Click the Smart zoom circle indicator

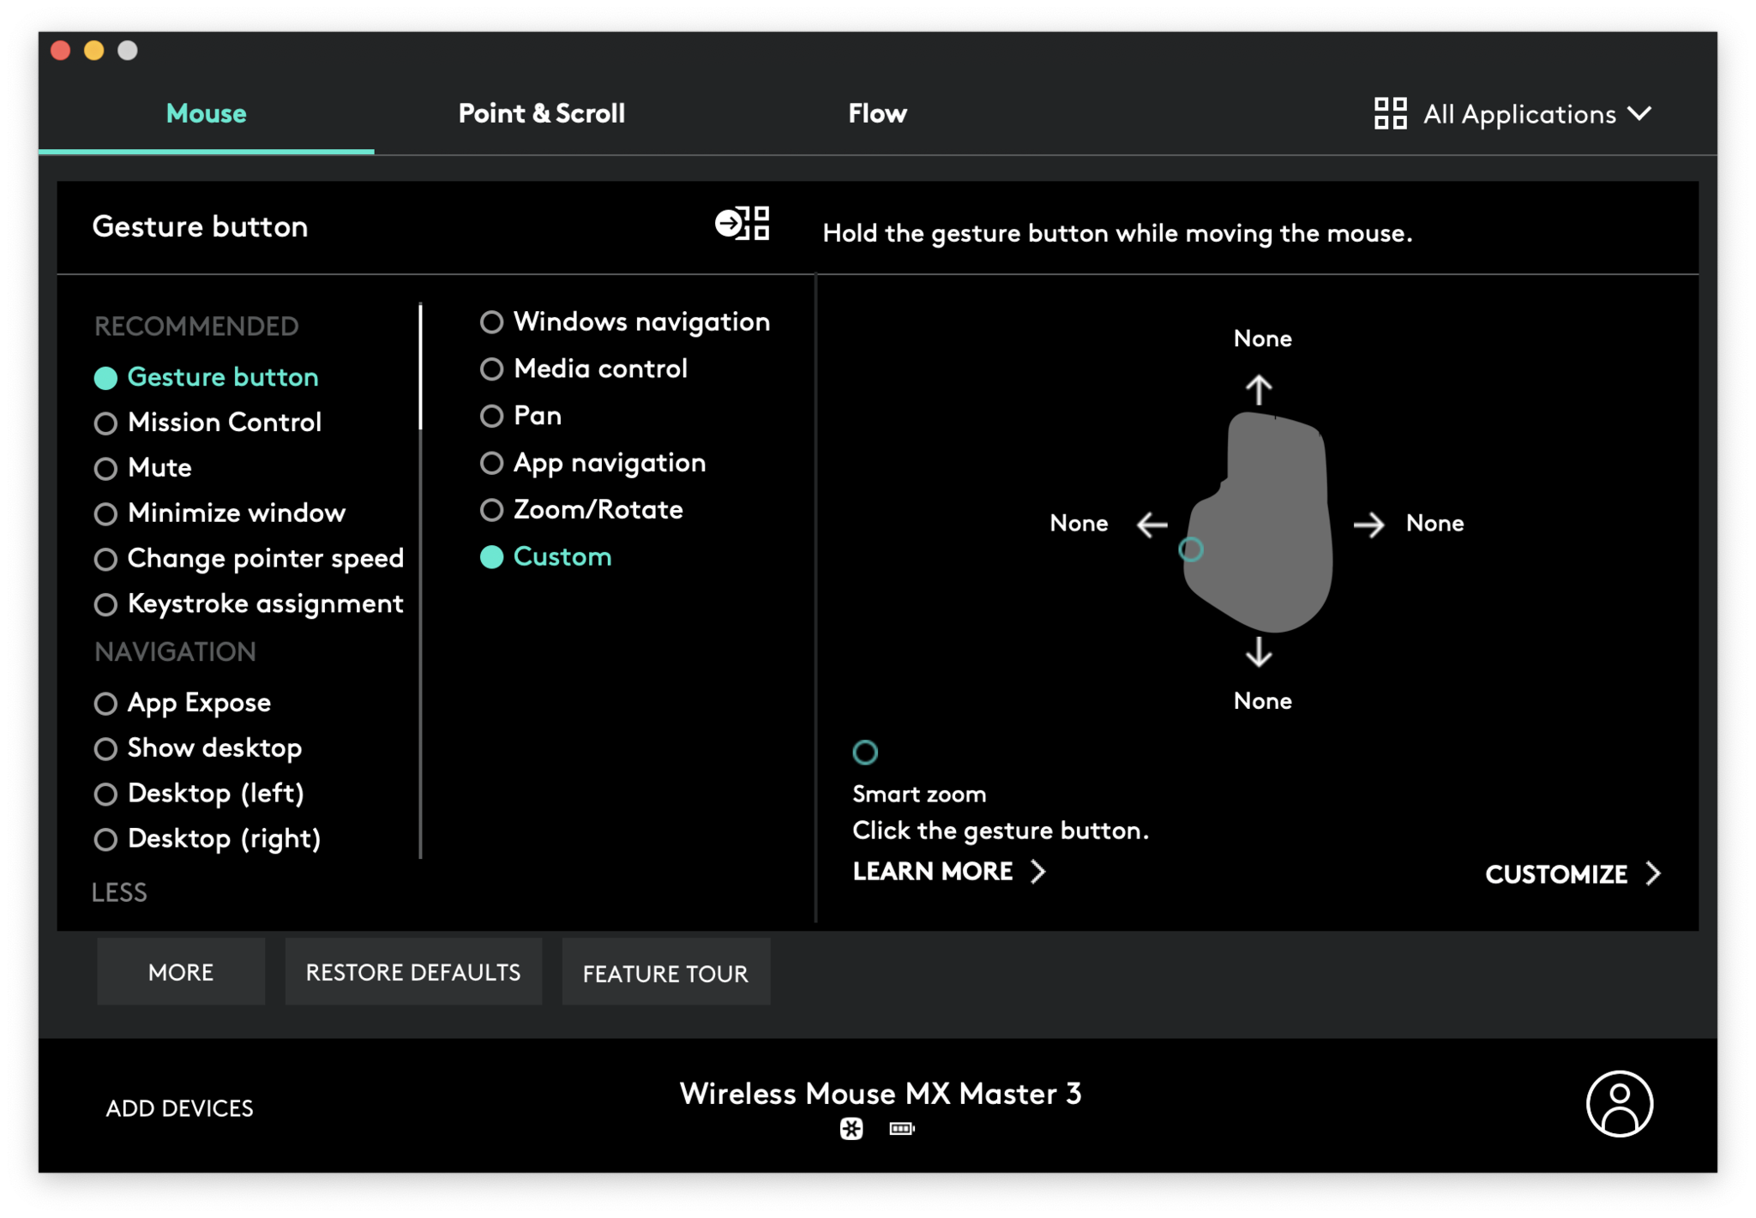[865, 752]
